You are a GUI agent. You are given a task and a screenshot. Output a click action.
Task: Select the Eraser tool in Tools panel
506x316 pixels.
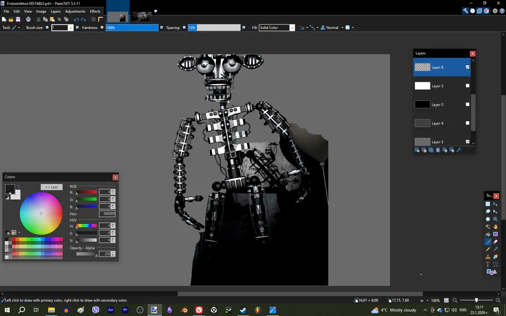click(x=495, y=241)
